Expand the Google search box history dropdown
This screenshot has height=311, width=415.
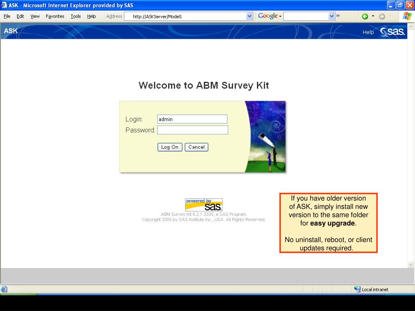[x=332, y=16]
